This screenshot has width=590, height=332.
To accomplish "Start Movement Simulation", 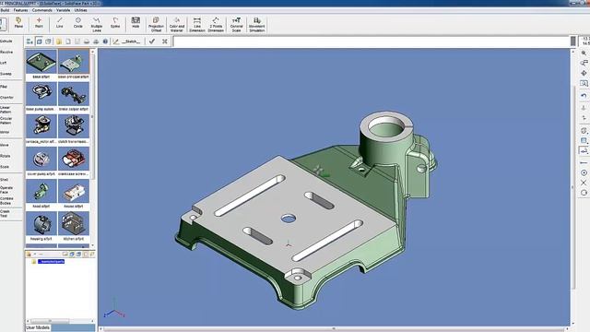I will coord(257,25).
